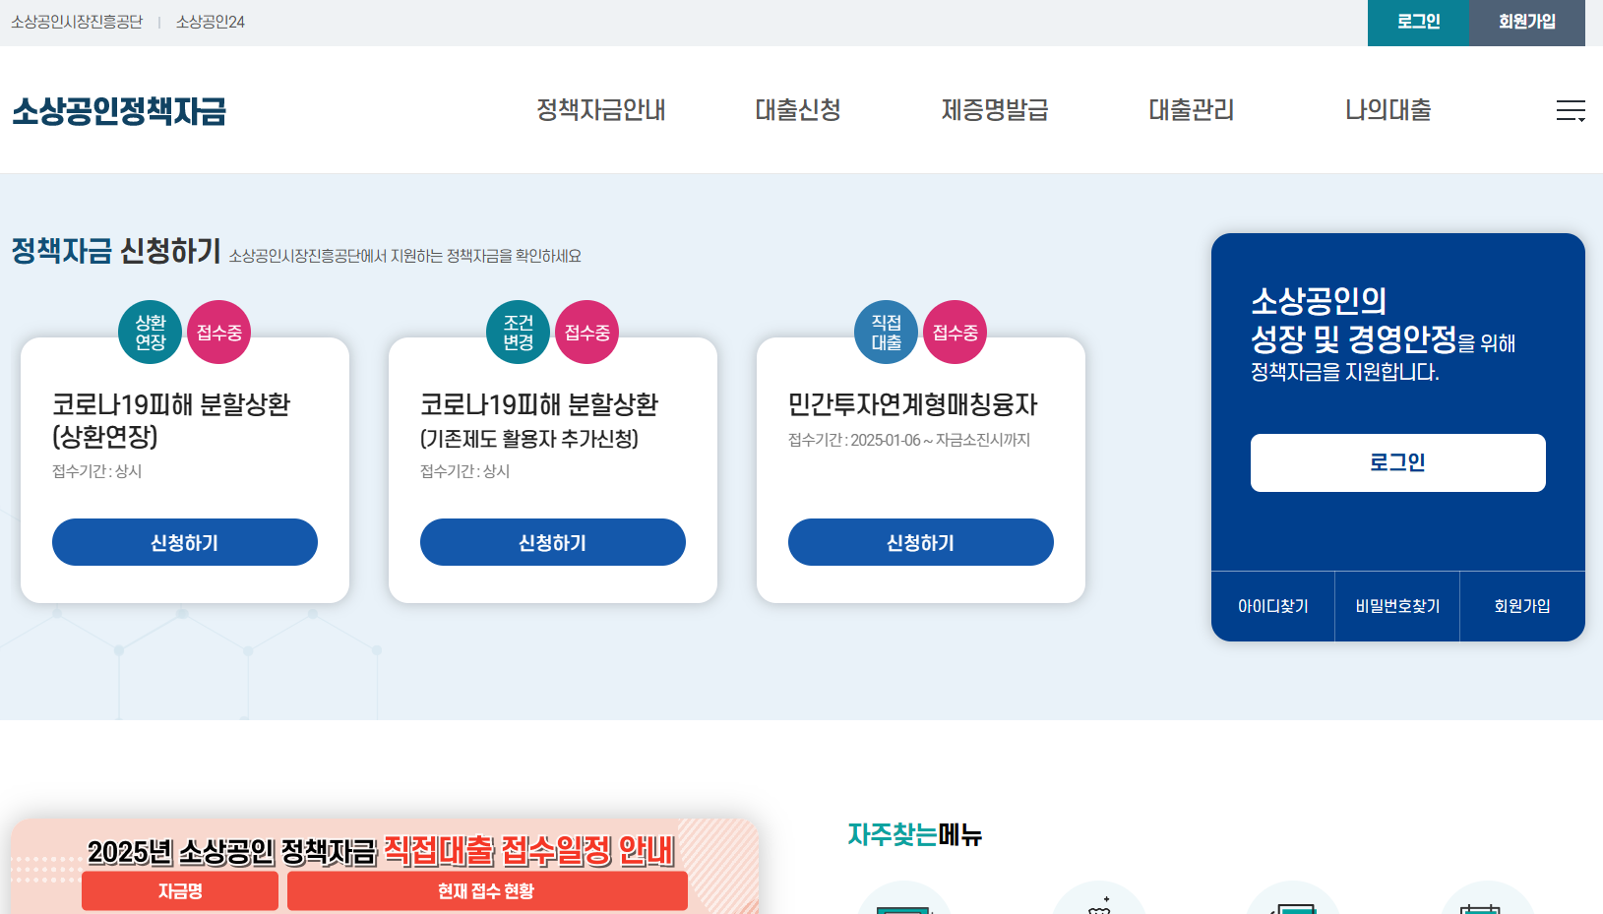Click the 소상공인정책자금 site logo

tap(119, 111)
